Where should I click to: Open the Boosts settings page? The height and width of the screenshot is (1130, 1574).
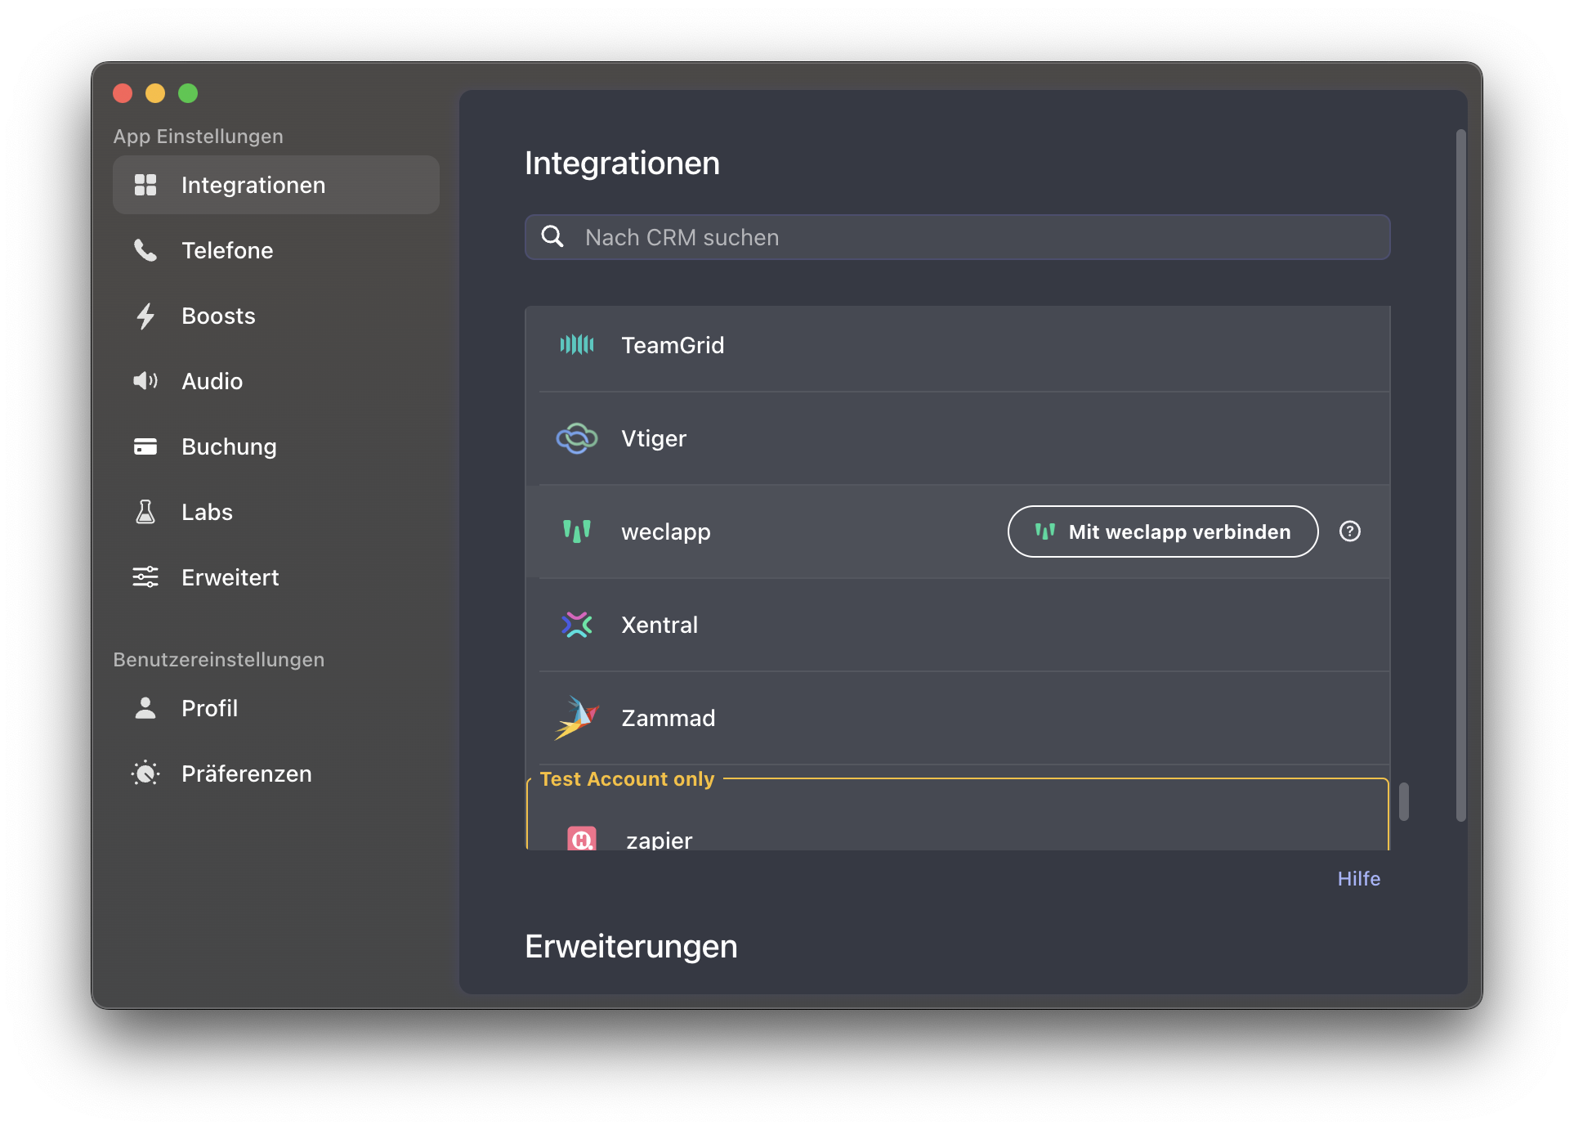[276, 316]
